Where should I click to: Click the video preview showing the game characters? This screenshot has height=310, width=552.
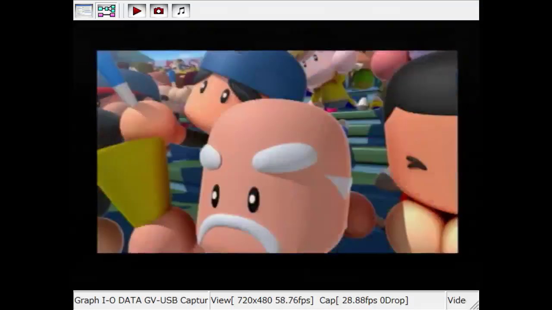(277, 152)
